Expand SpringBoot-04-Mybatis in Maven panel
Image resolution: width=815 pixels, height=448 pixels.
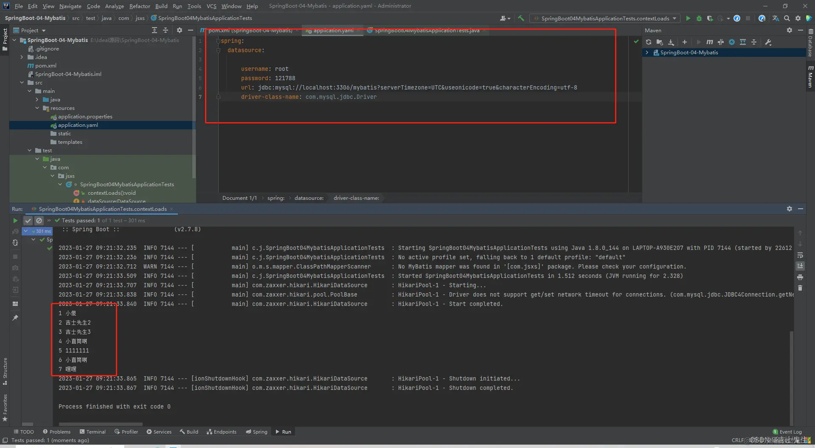point(647,53)
